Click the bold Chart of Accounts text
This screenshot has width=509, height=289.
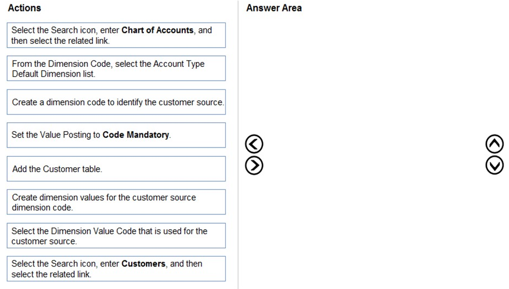[x=157, y=30]
